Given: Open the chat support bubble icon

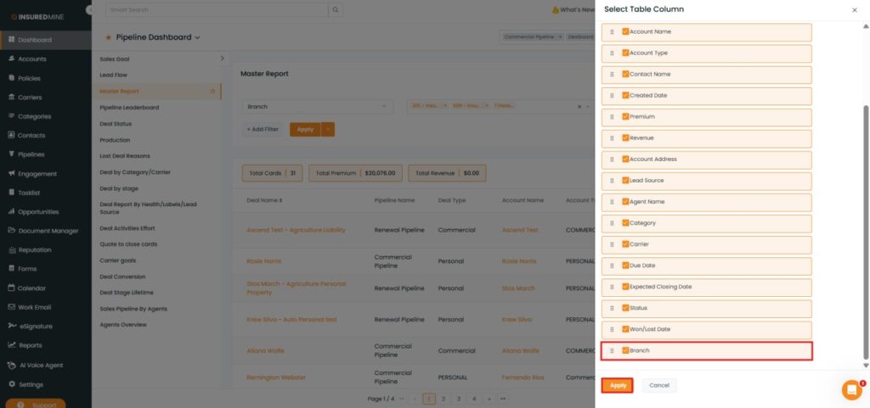Looking at the screenshot, I should tap(851, 389).
